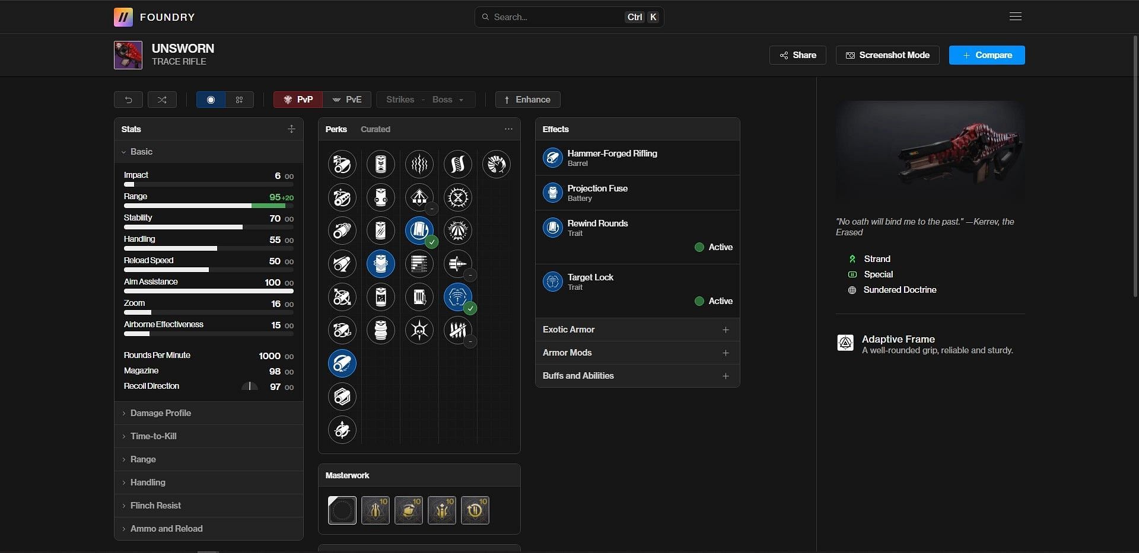Click the blue Compare button
The width and height of the screenshot is (1139, 553).
[x=987, y=55]
